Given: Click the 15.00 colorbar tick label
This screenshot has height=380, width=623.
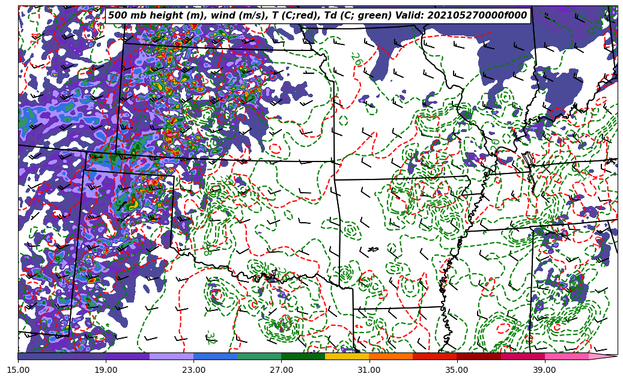Looking at the screenshot, I should click(x=18, y=370).
